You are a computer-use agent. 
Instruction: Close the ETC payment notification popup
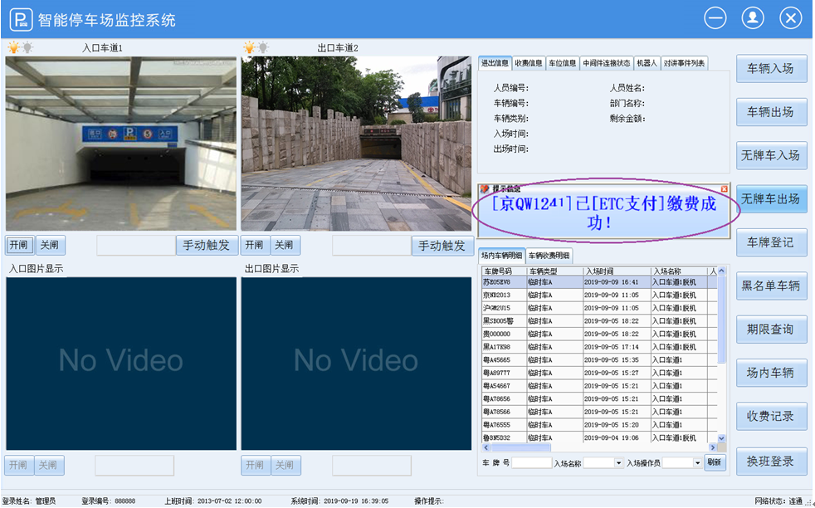(x=724, y=188)
